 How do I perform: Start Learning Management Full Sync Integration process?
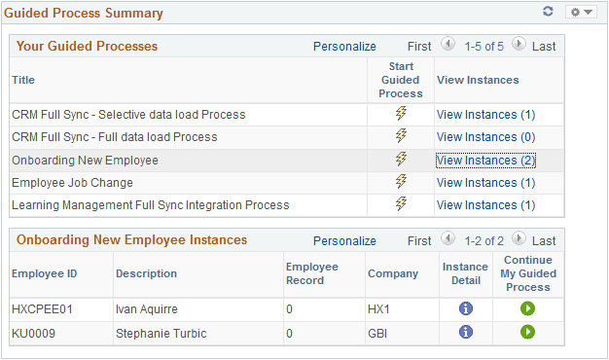pos(401,204)
